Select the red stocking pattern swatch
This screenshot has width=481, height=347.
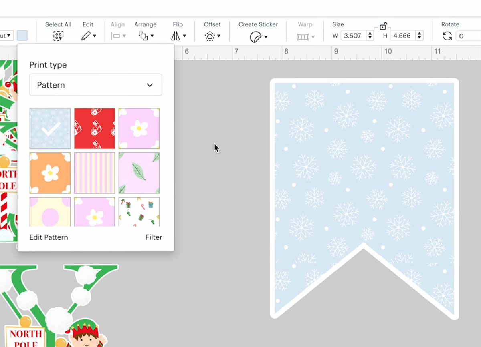[95, 128]
